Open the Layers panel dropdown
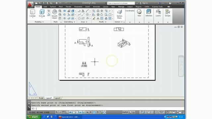This screenshot has height=119, width=212. [x=158, y=22]
